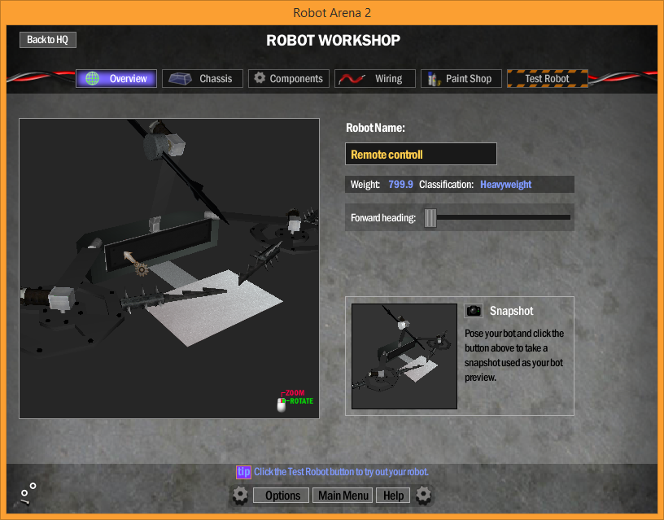Click the ROTATE label in viewport
This screenshot has width=664, height=520.
(302, 401)
